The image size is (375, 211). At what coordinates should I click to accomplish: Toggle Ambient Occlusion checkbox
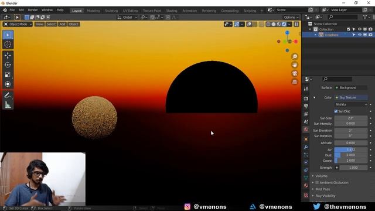pyautogui.click(x=317, y=182)
